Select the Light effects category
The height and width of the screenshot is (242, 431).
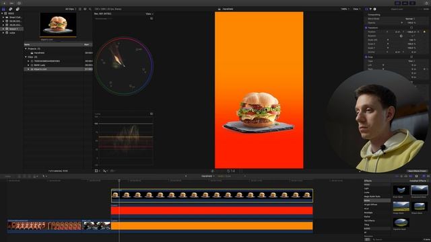click(x=366, y=188)
